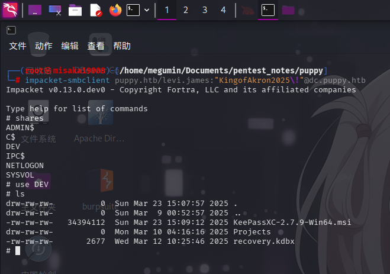Viewport: 390px width, 274px height.
Task: Open the 帮助 menu
Action: click(122, 46)
